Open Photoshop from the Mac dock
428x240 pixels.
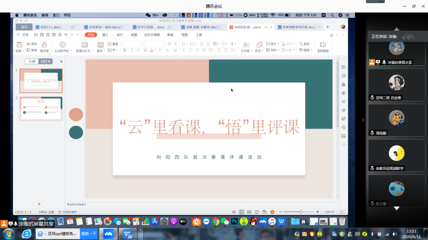point(234,221)
